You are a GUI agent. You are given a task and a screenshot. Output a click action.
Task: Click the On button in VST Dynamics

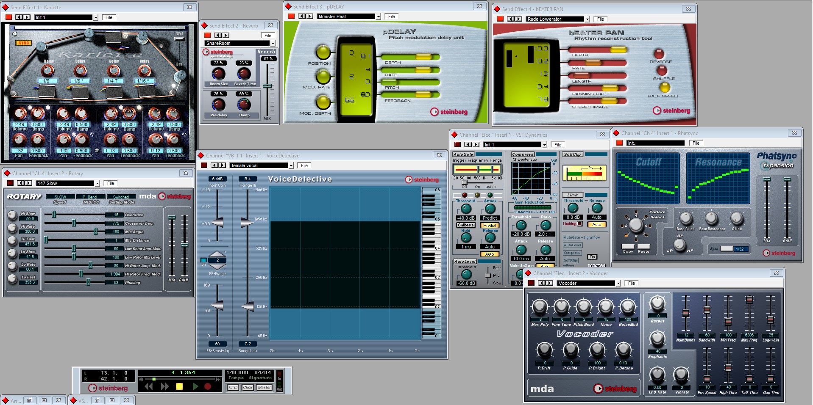[x=592, y=257]
